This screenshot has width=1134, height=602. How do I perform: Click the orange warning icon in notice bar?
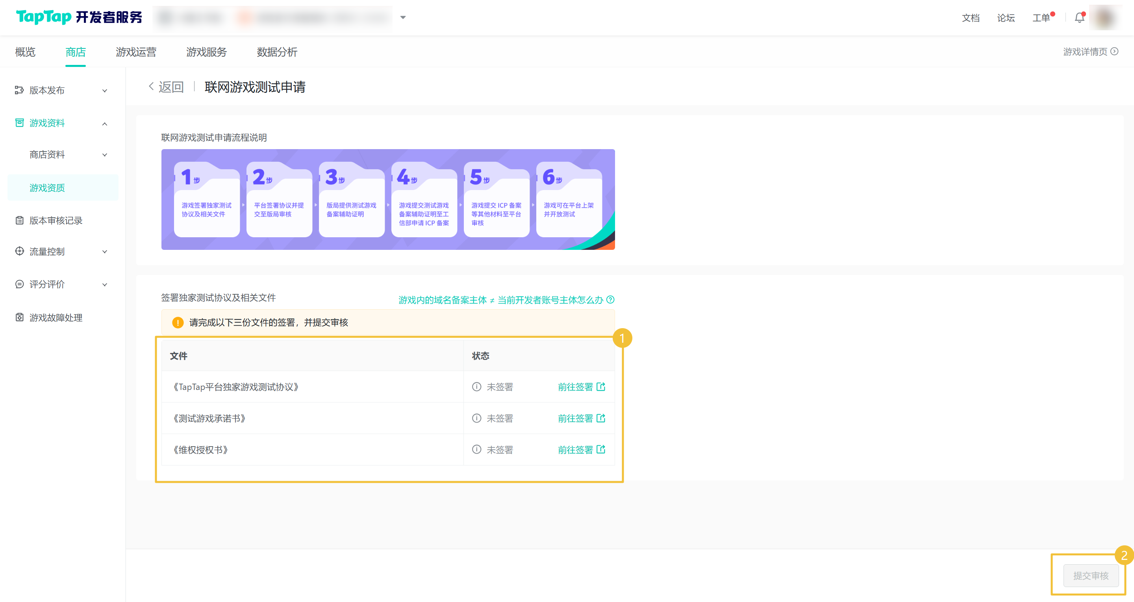pos(178,323)
